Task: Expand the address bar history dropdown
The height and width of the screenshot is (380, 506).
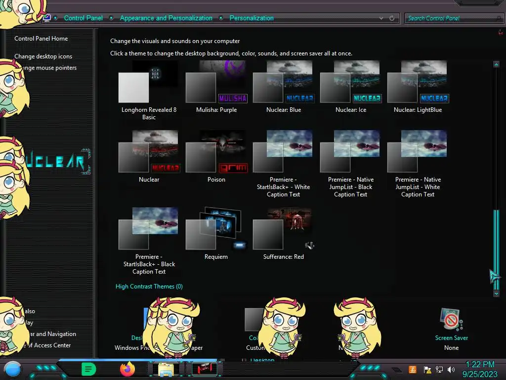Action: pos(381,18)
